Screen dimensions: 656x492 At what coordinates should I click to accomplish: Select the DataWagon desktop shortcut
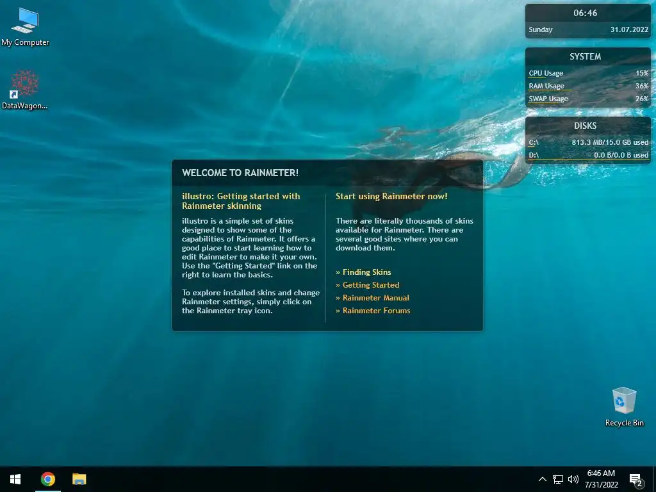point(25,90)
